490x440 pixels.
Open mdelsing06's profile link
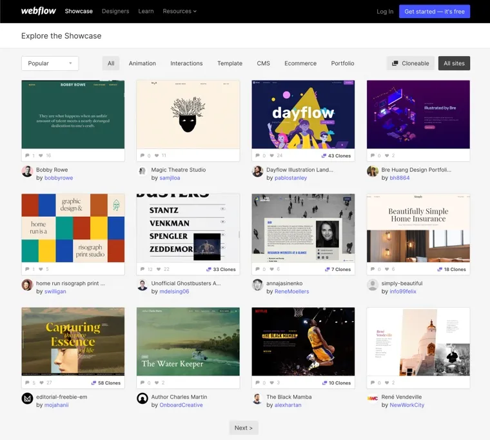[174, 291]
